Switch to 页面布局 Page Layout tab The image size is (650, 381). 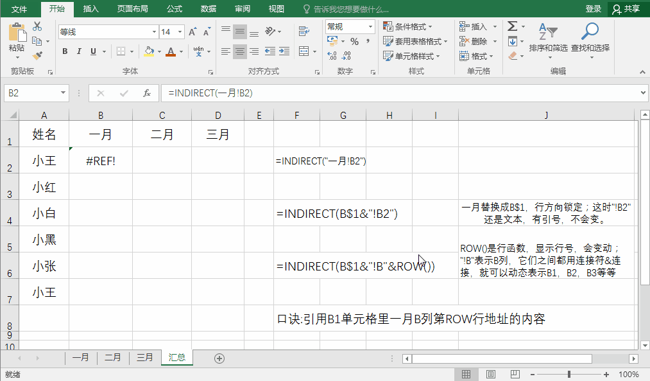coord(132,9)
